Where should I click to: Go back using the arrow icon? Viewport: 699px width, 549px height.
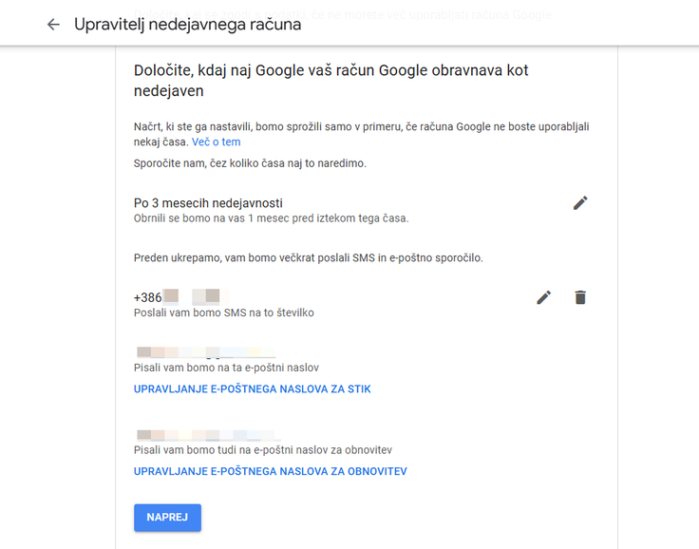click(x=53, y=24)
